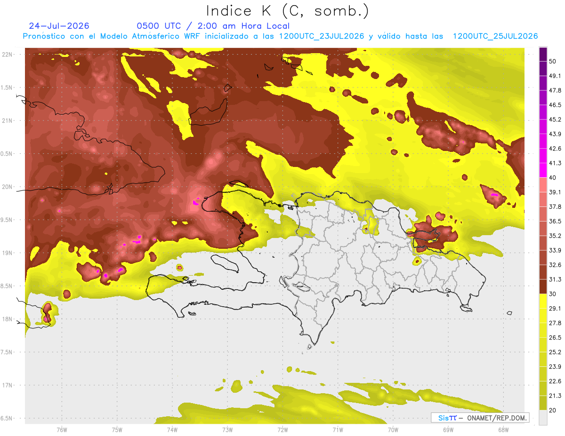The height and width of the screenshot is (436, 565).
Task: Click the '49.1' colorbar value
Action: pyautogui.click(x=555, y=76)
